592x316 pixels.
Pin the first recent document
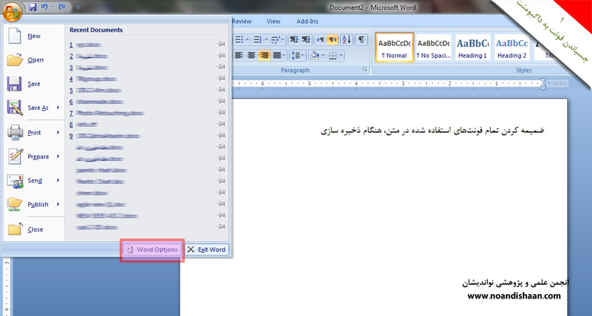pyautogui.click(x=221, y=45)
